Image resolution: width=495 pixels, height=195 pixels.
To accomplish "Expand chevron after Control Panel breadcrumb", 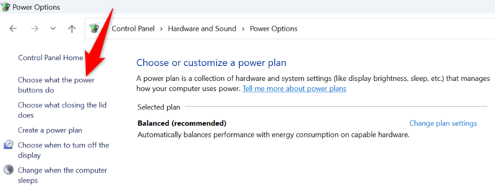I will click(x=161, y=29).
